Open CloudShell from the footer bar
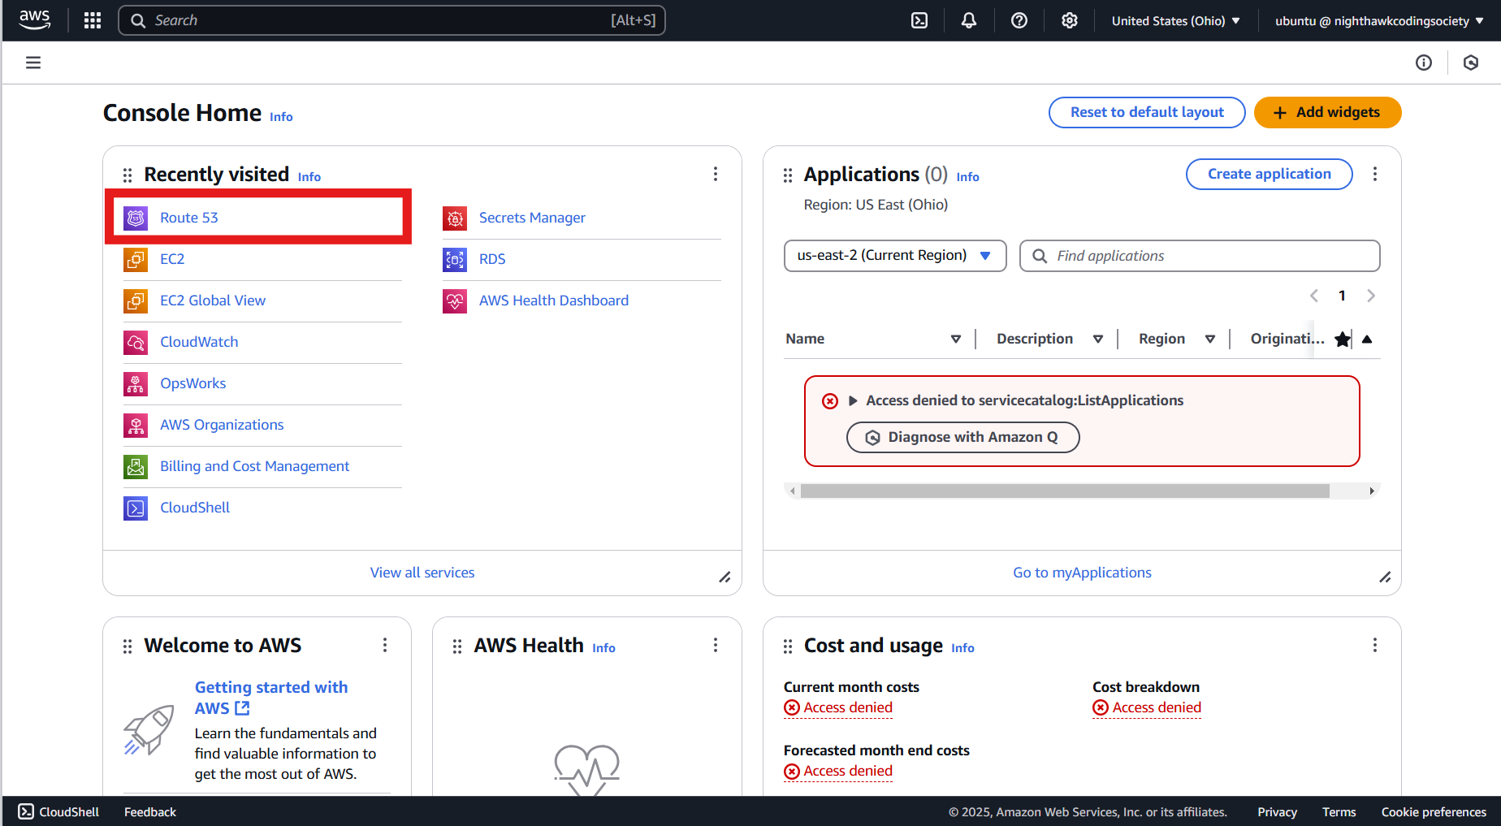 pos(58,811)
